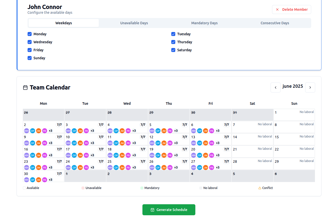
Task: Click the +3 badge on June 13
Action: click(218, 143)
